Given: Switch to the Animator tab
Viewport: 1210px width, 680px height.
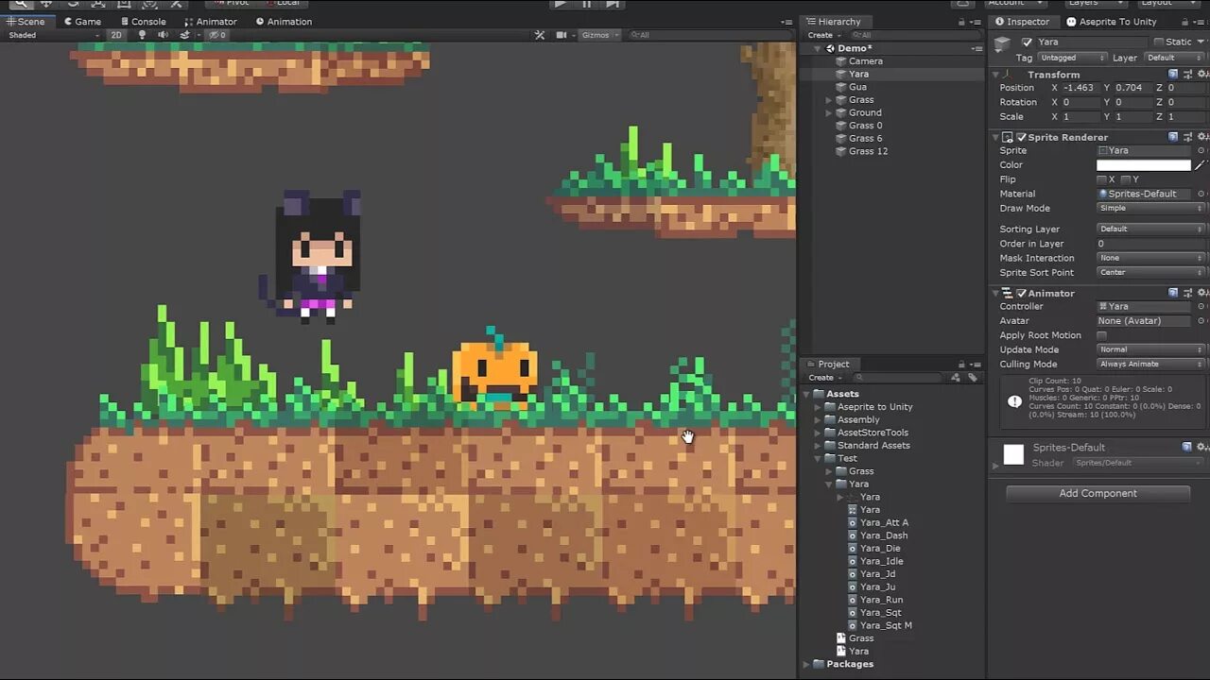Looking at the screenshot, I should pyautogui.click(x=211, y=21).
